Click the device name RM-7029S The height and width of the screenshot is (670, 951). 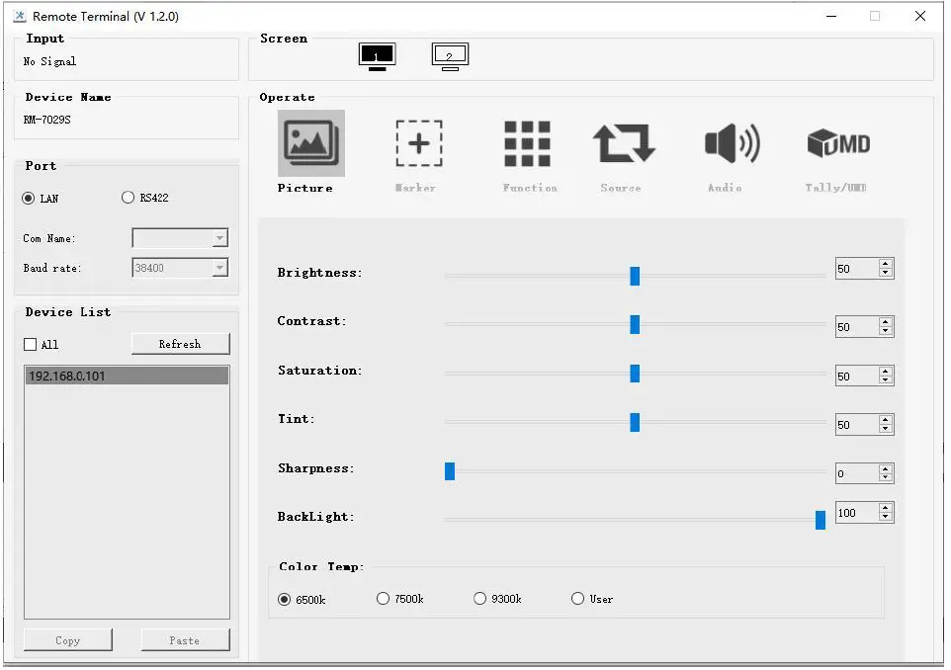coord(46,120)
